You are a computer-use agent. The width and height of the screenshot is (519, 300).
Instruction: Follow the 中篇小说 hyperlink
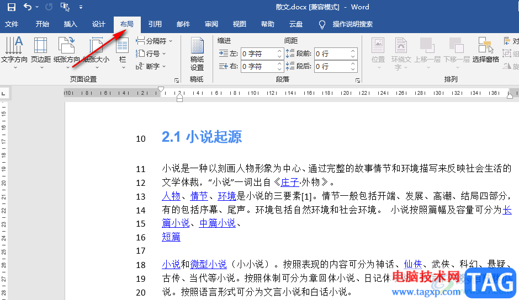218,223
